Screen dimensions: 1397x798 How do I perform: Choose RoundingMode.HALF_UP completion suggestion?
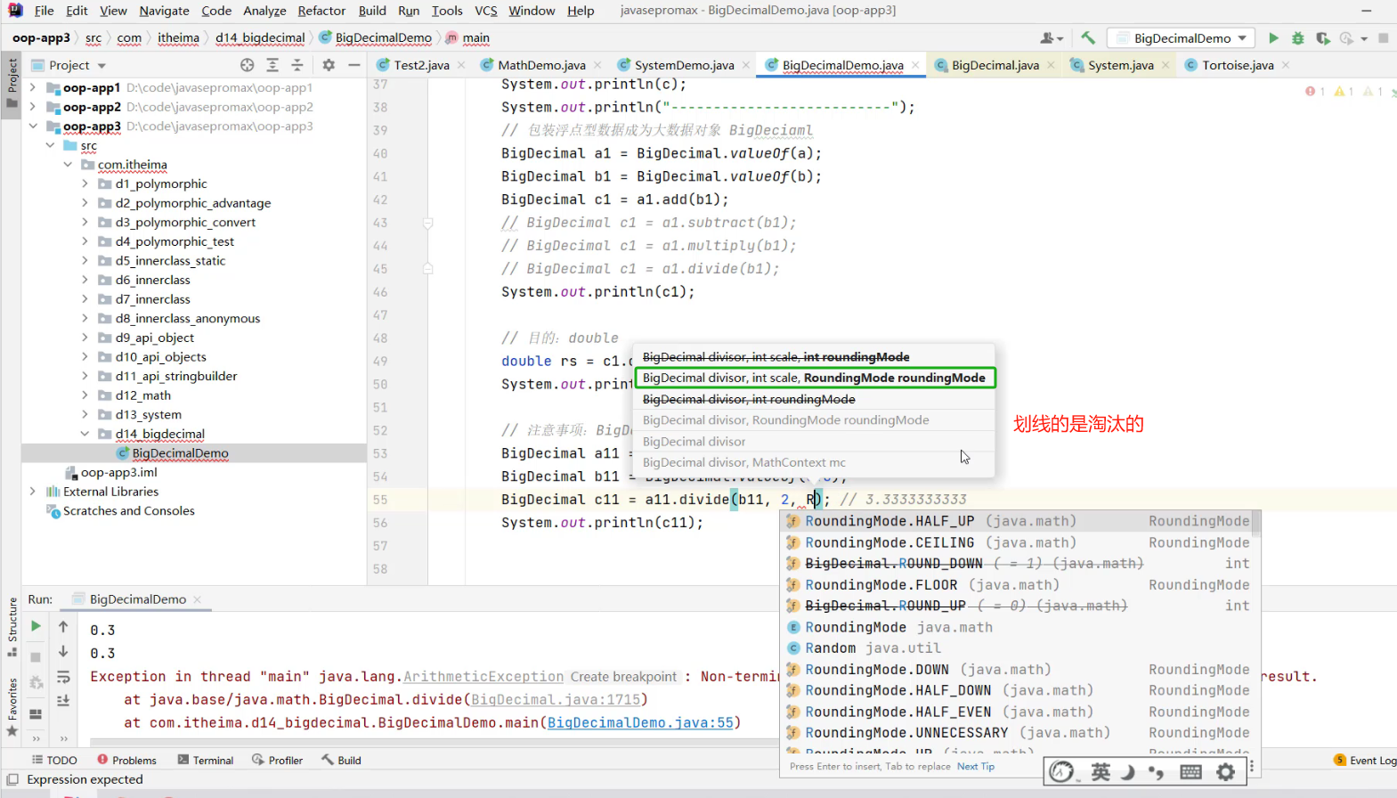(x=1016, y=521)
